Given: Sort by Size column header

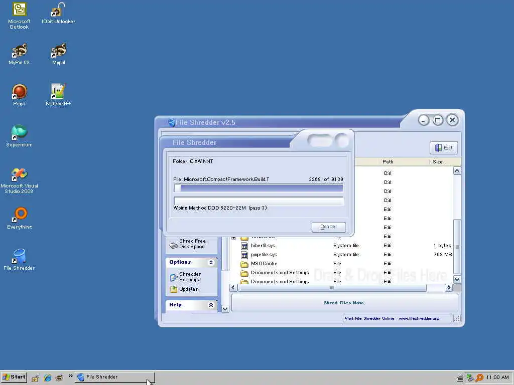Looking at the screenshot, I should [445, 162].
